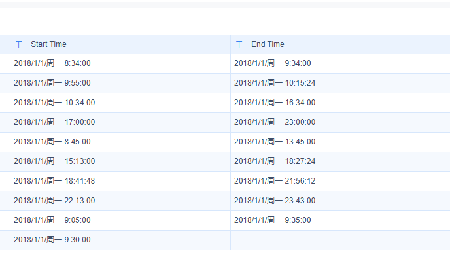The height and width of the screenshot is (262, 450).
Task: Click the start time cell 8:45:00
Action: pos(52,142)
